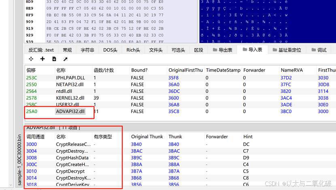Viewport: 336px width, 190px height.
Task: Click hex dump row offset 909
Action: click(x=30, y=21)
